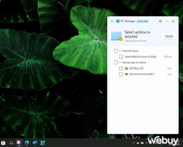This screenshot has width=183, height=147.
Task: Click the PC Manager logo icon
Action: pos(118,21)
